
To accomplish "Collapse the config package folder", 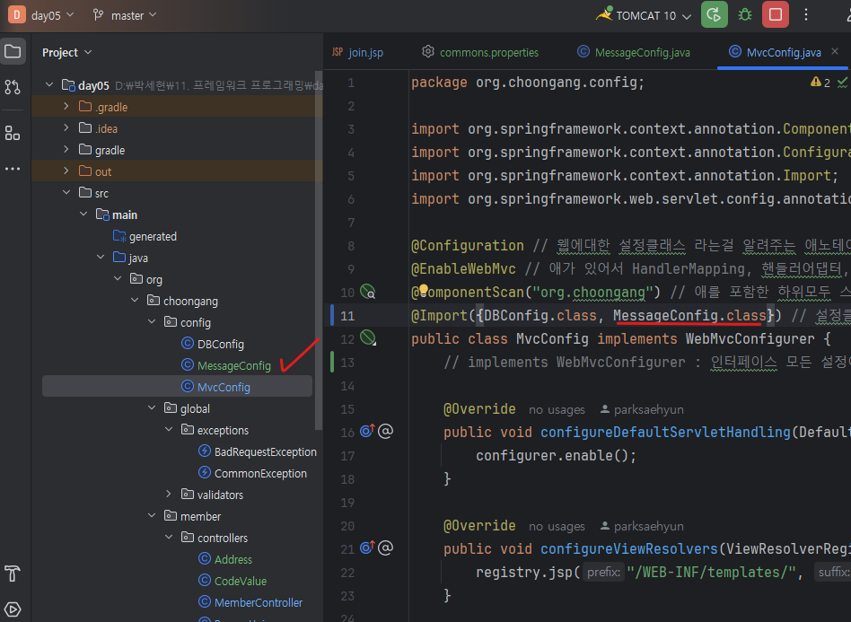I will click(152, 322).
